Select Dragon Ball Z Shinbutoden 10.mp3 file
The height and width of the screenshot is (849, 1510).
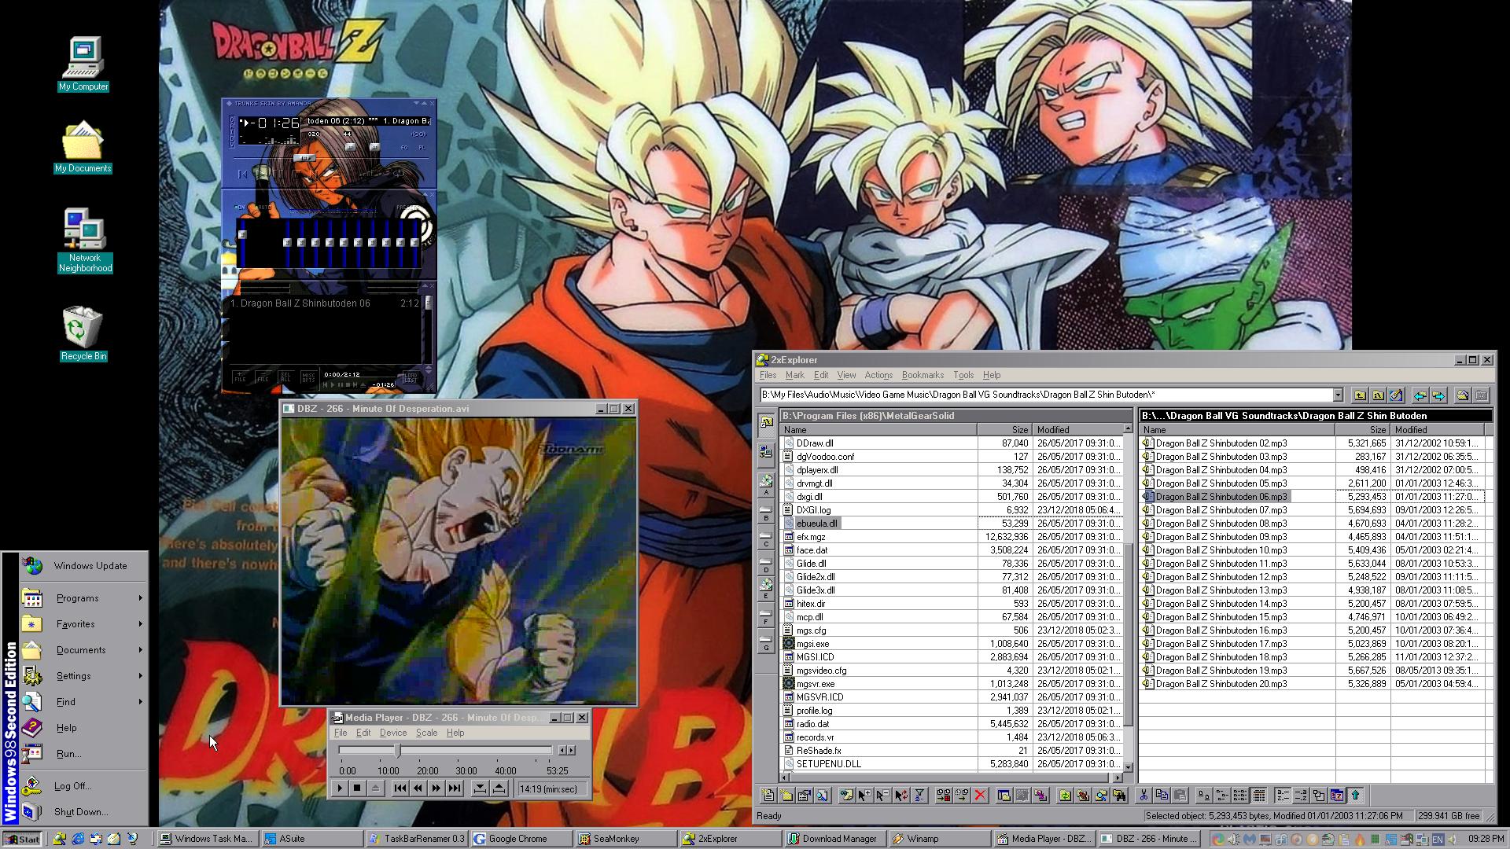tap(1221, 550)
